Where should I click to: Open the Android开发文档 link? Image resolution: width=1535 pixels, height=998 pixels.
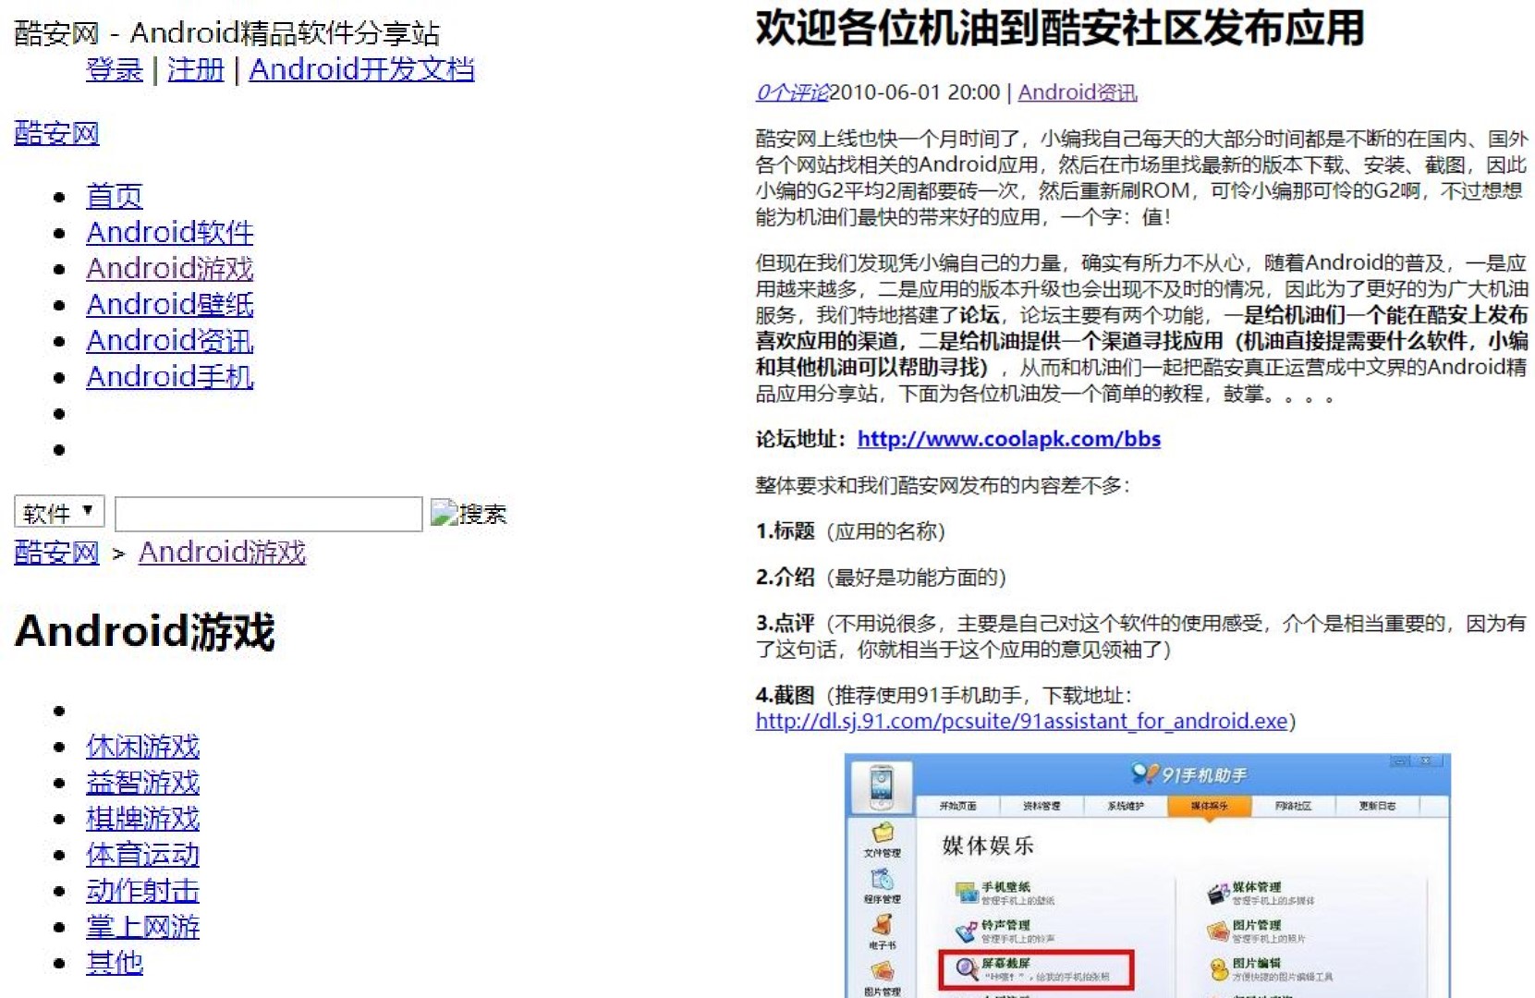361,69
